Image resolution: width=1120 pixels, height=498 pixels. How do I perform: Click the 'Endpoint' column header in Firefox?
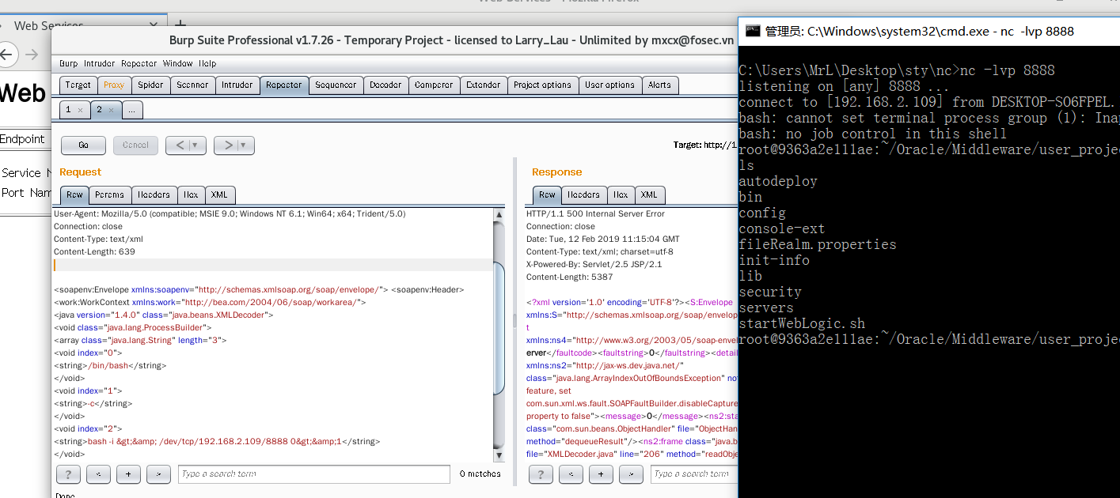(22, 139)
